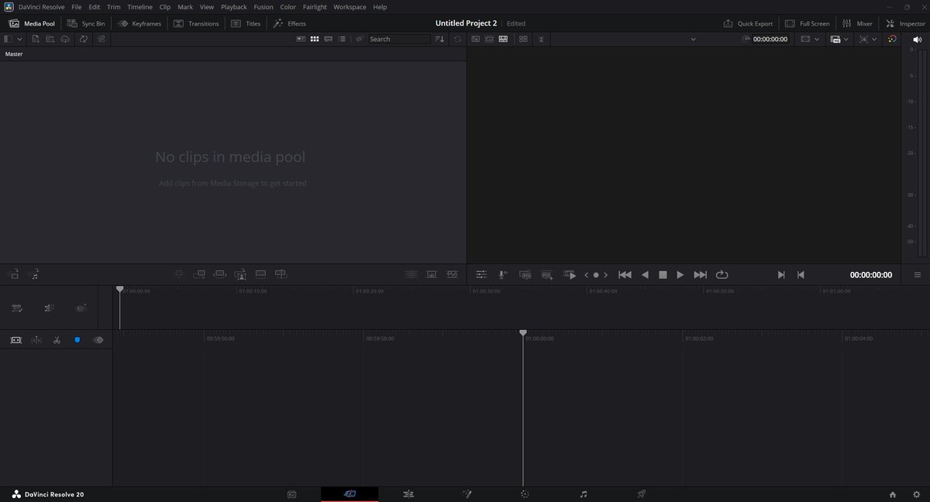This screenshot has width=930, height=502.
Task: Click the cloud sync icon in media pool toolbar
Action: pos(65,39)
